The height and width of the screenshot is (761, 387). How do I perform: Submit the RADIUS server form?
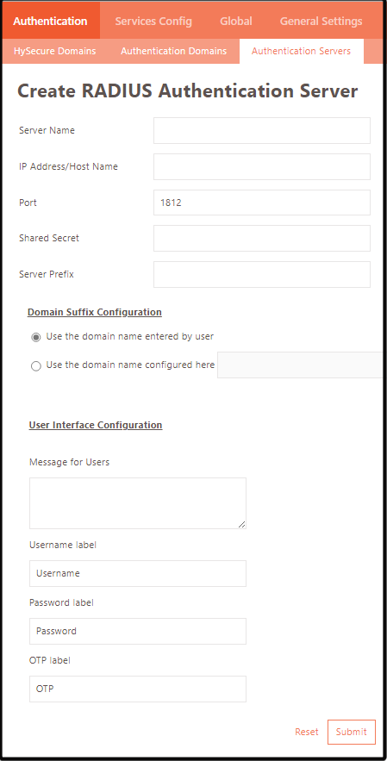point(352,732)
